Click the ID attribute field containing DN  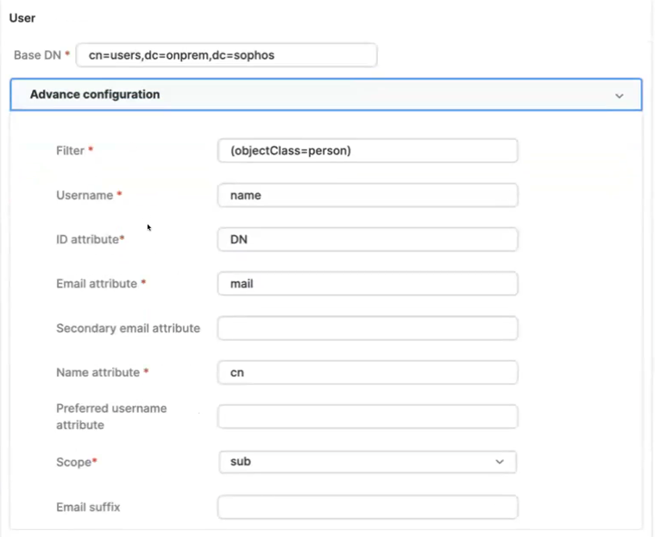(368, 239)
